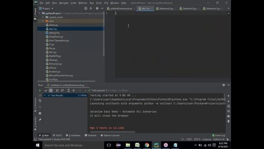Click the Restore layout icon in Run sidebar
Screen dimensions: 264x149
coord(40,113)
